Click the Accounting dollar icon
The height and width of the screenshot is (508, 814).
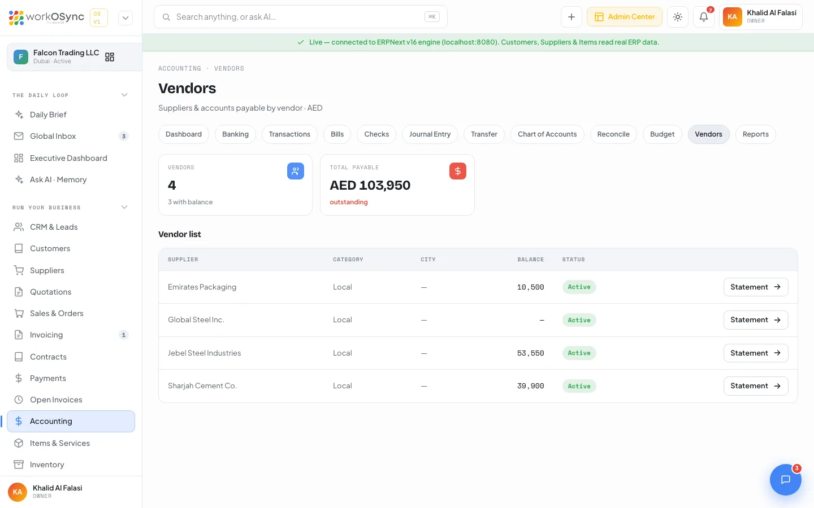point(19,421)
